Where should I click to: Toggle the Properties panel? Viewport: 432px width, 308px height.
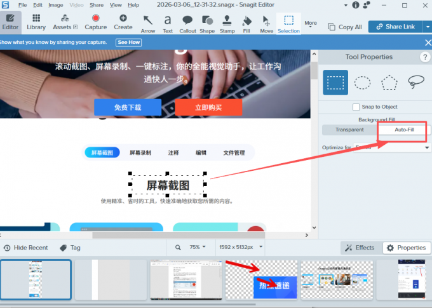click(x=407, y=248)
